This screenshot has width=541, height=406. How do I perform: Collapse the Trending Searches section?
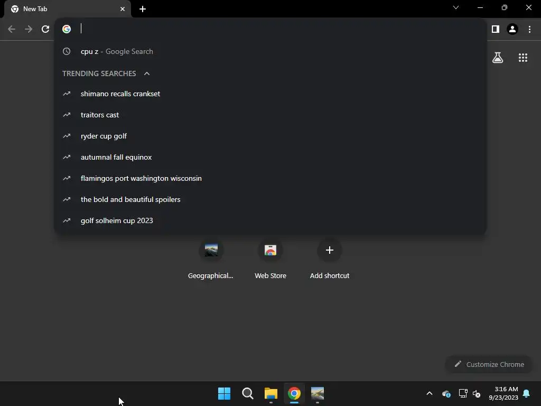(147, 73)
